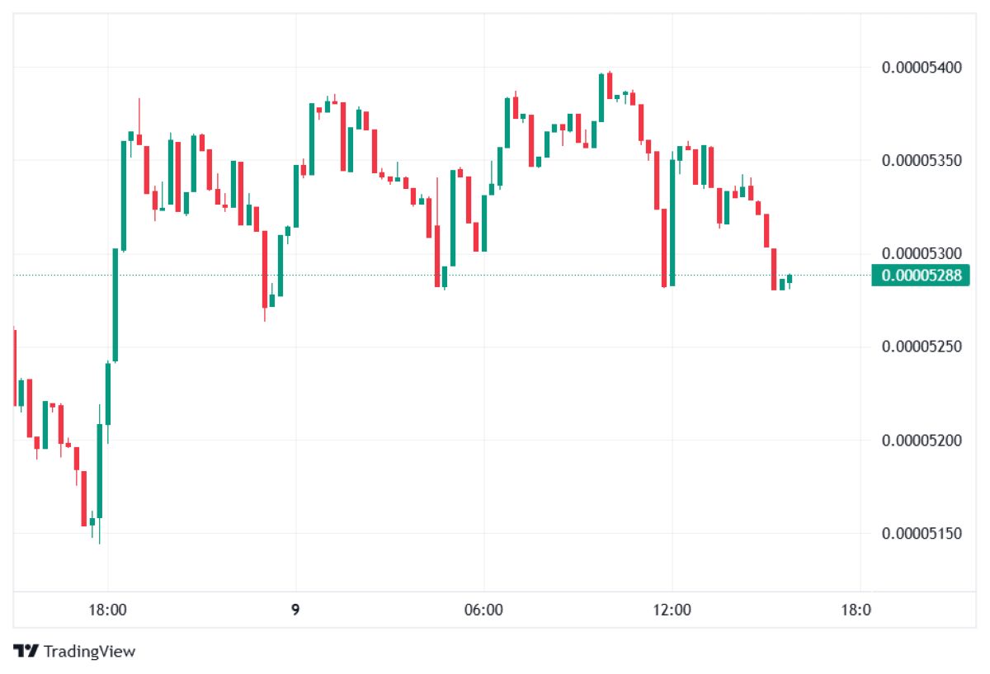Click the 0.00005350 price scale label
This screenshot has height=674, width=990.
(922, 160)
